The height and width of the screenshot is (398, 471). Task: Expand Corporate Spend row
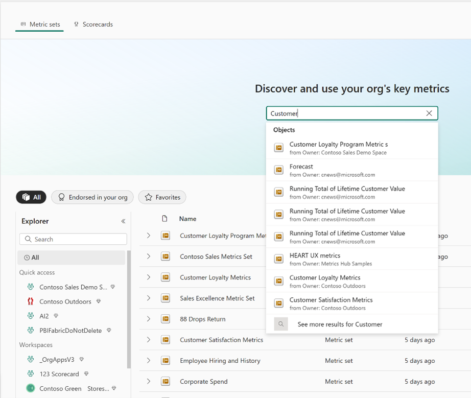(x=148, y=381)
